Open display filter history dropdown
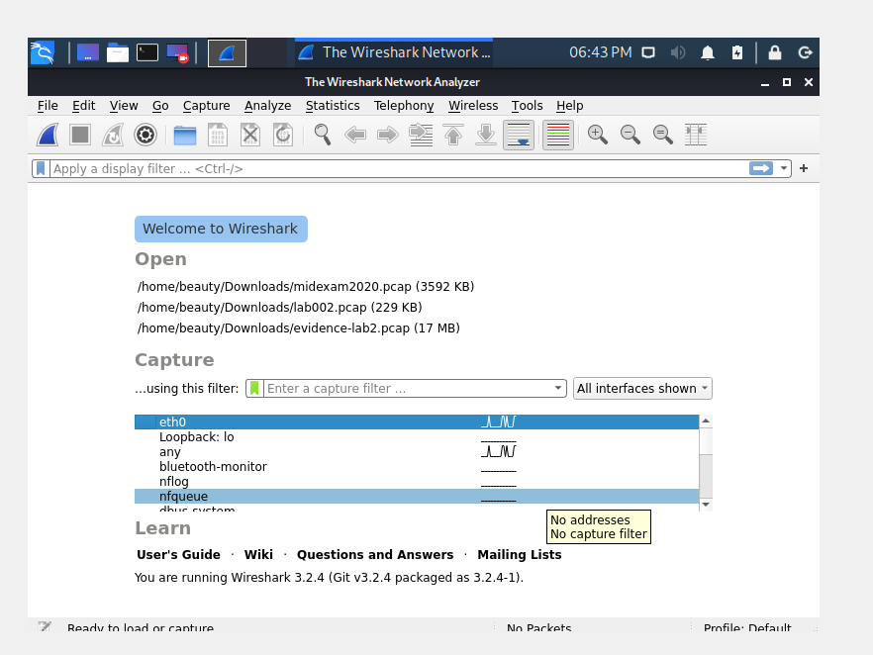Image resolution: width=873 pixels, height=655 pixels. pos(783,168)
